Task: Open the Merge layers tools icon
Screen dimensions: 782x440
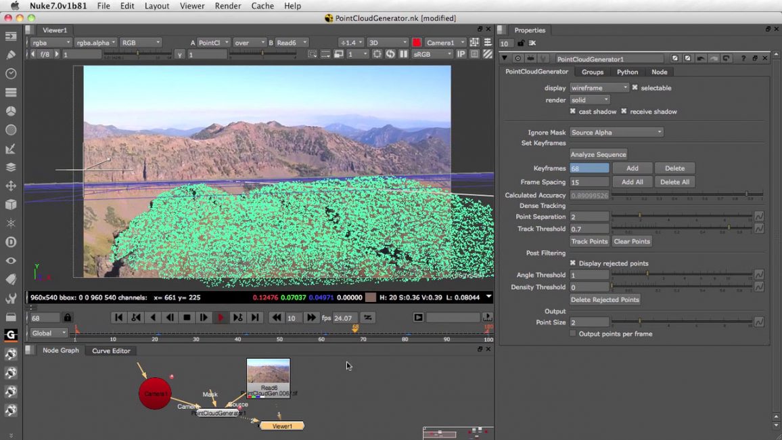Action: click(10, 167)
